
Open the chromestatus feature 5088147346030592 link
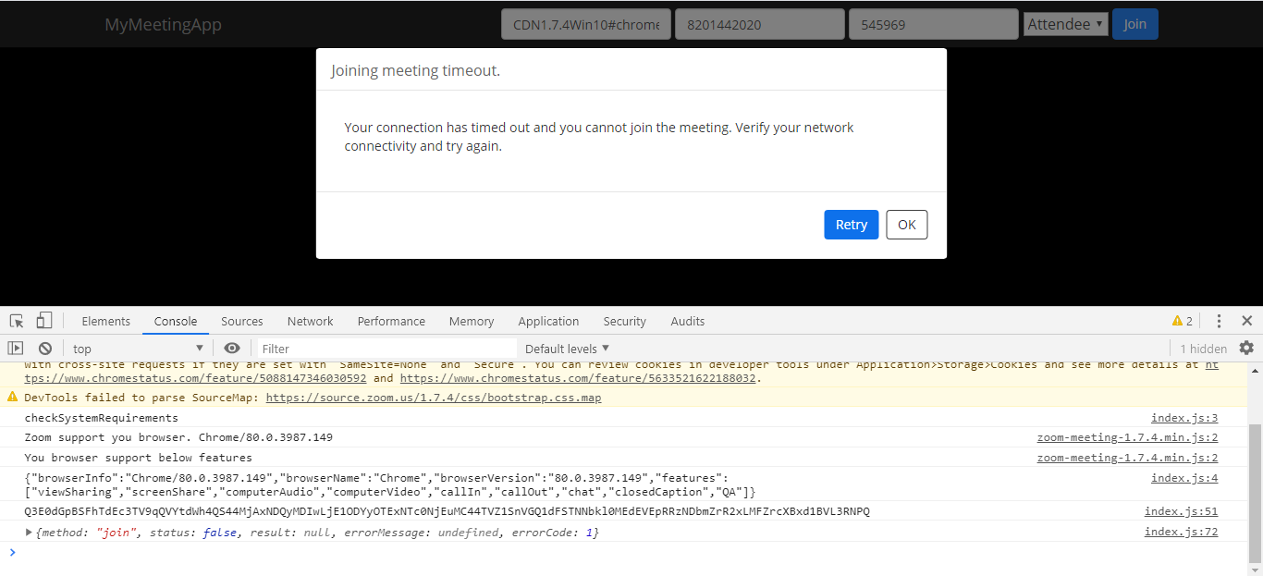195,378
